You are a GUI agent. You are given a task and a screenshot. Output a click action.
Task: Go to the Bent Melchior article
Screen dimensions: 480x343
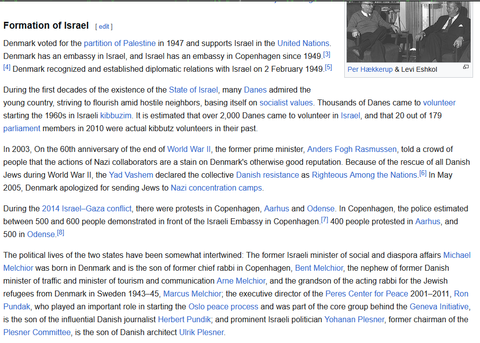[x=319, y=268]
